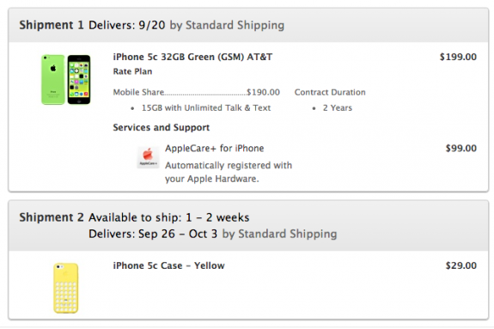Click the iPhone 5c front screen image
This screenshot has height=329, width=494.
pyautogui.click(x=79, y=80)
